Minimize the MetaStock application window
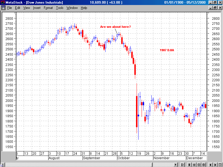 [210, 3]
